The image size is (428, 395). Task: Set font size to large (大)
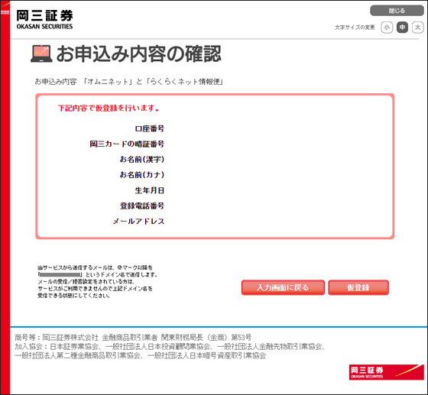tap(417, 28)
